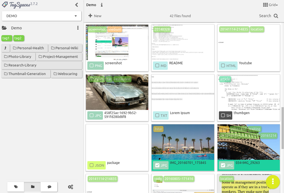284x193 pixels.
Task: Open the chat/feedback panel icon
Action: (x=49, y=187)
